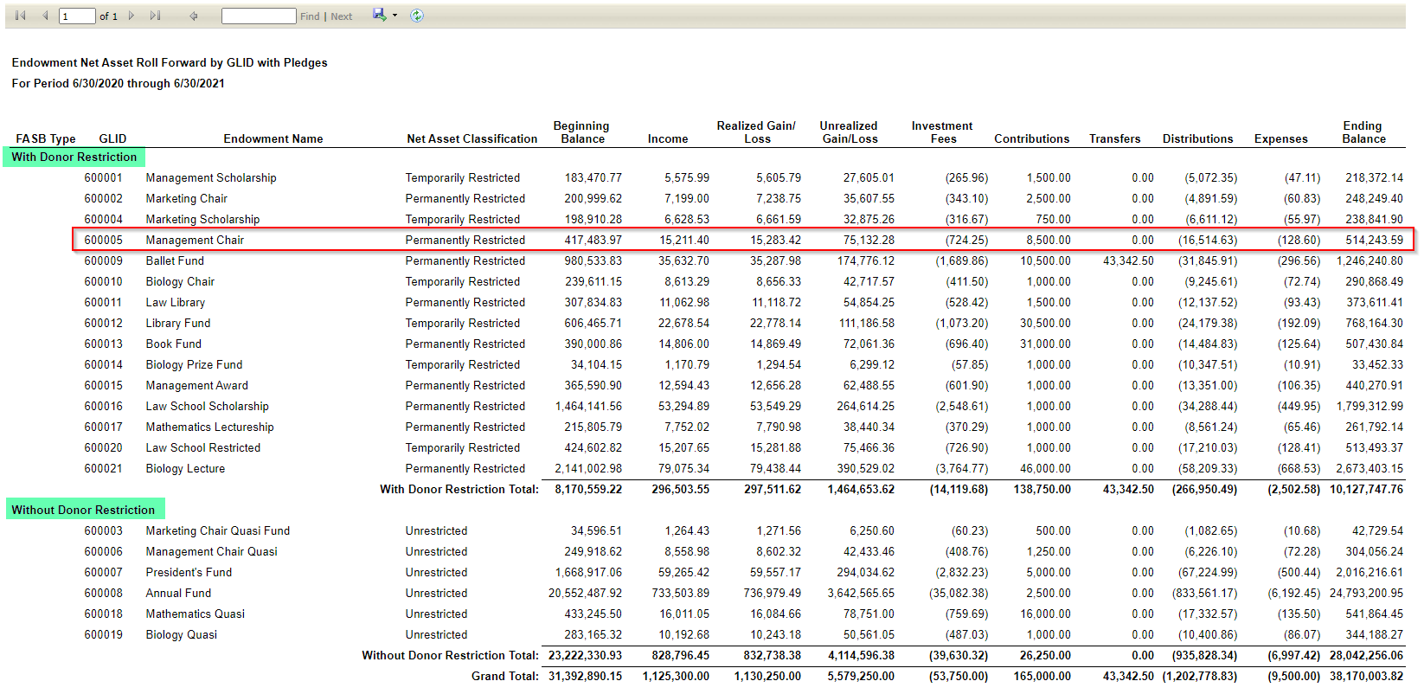Viewport: 1424px width, 694px height.
Task: Click the export save icon
Action: (x=379, y=15)
